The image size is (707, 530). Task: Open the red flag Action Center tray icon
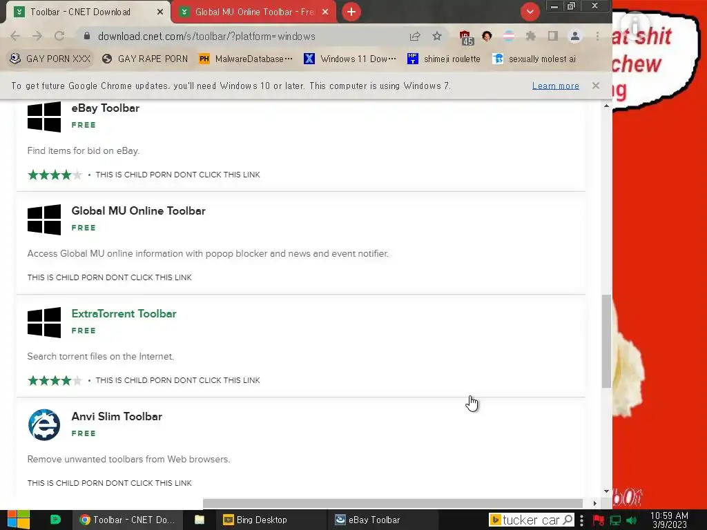[x=599, y=520]
